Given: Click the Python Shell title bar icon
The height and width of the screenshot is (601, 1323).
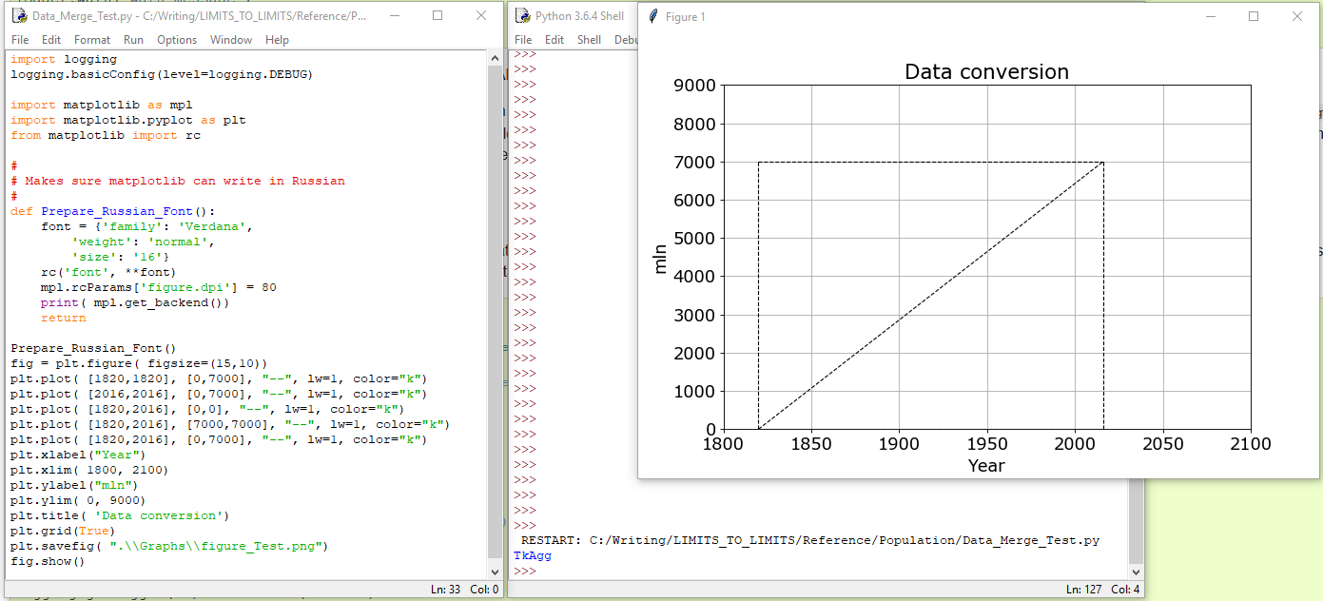Looking at the screenshot, I should click(x=521, y=16).
